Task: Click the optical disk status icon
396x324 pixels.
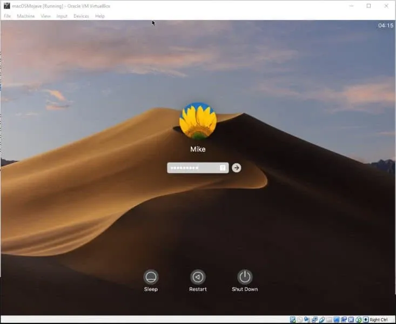Action: pyautogui.click(x=300, y=320)
